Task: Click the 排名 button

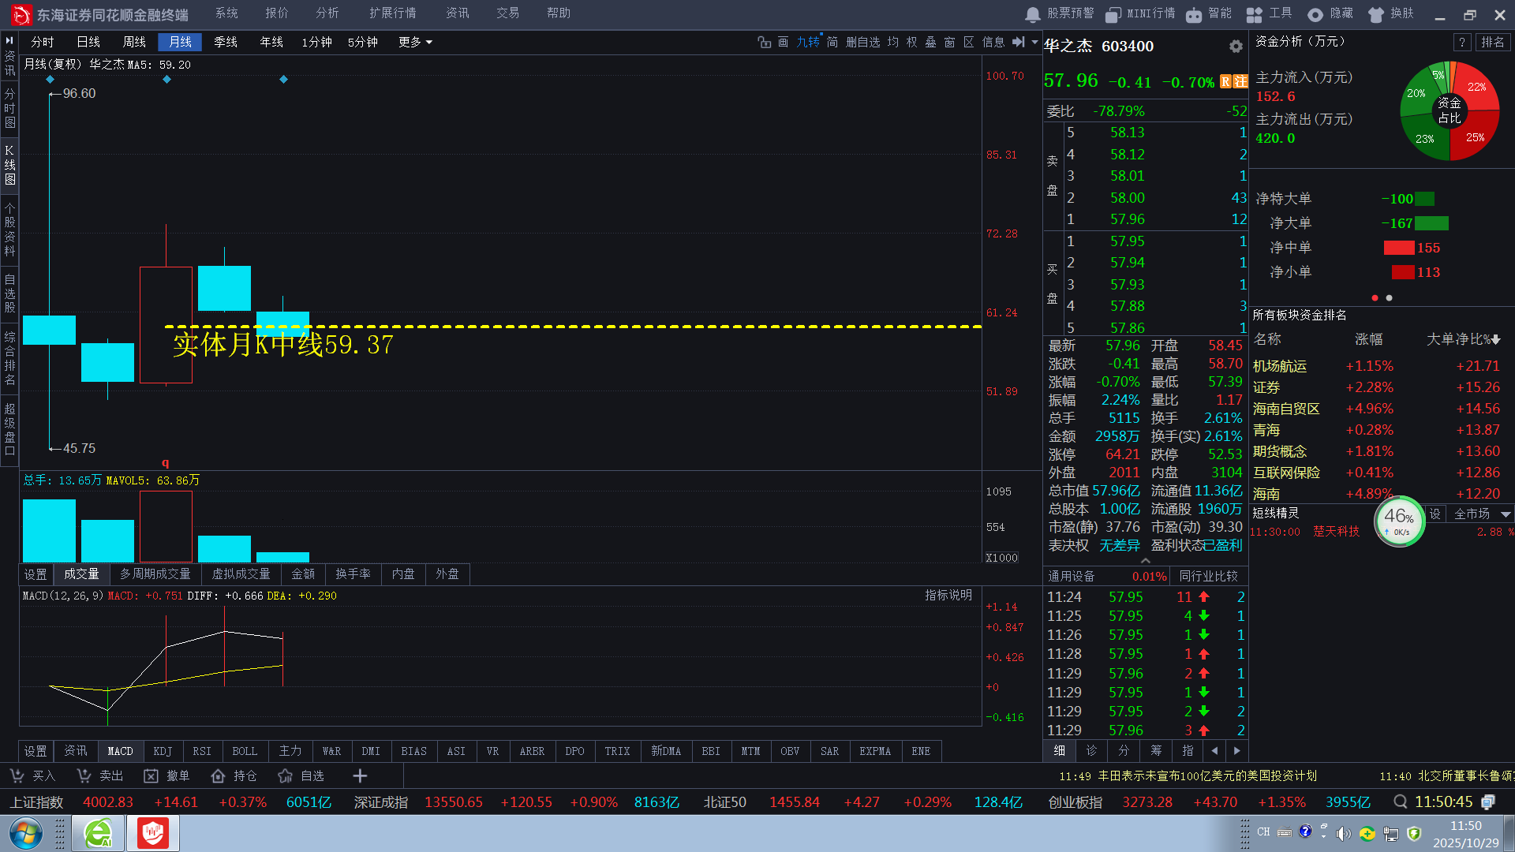Action: [1492, 42]
